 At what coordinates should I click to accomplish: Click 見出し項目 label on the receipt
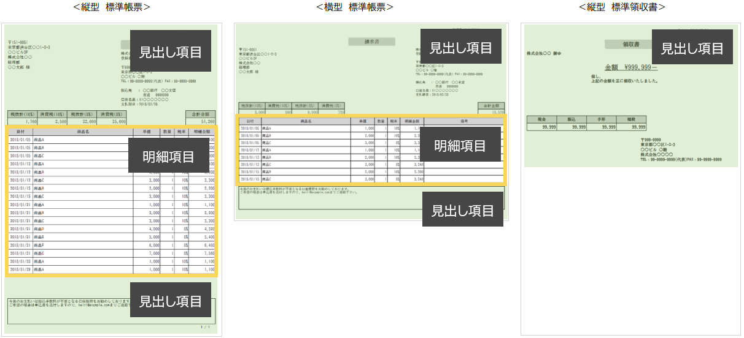point(692,48)
